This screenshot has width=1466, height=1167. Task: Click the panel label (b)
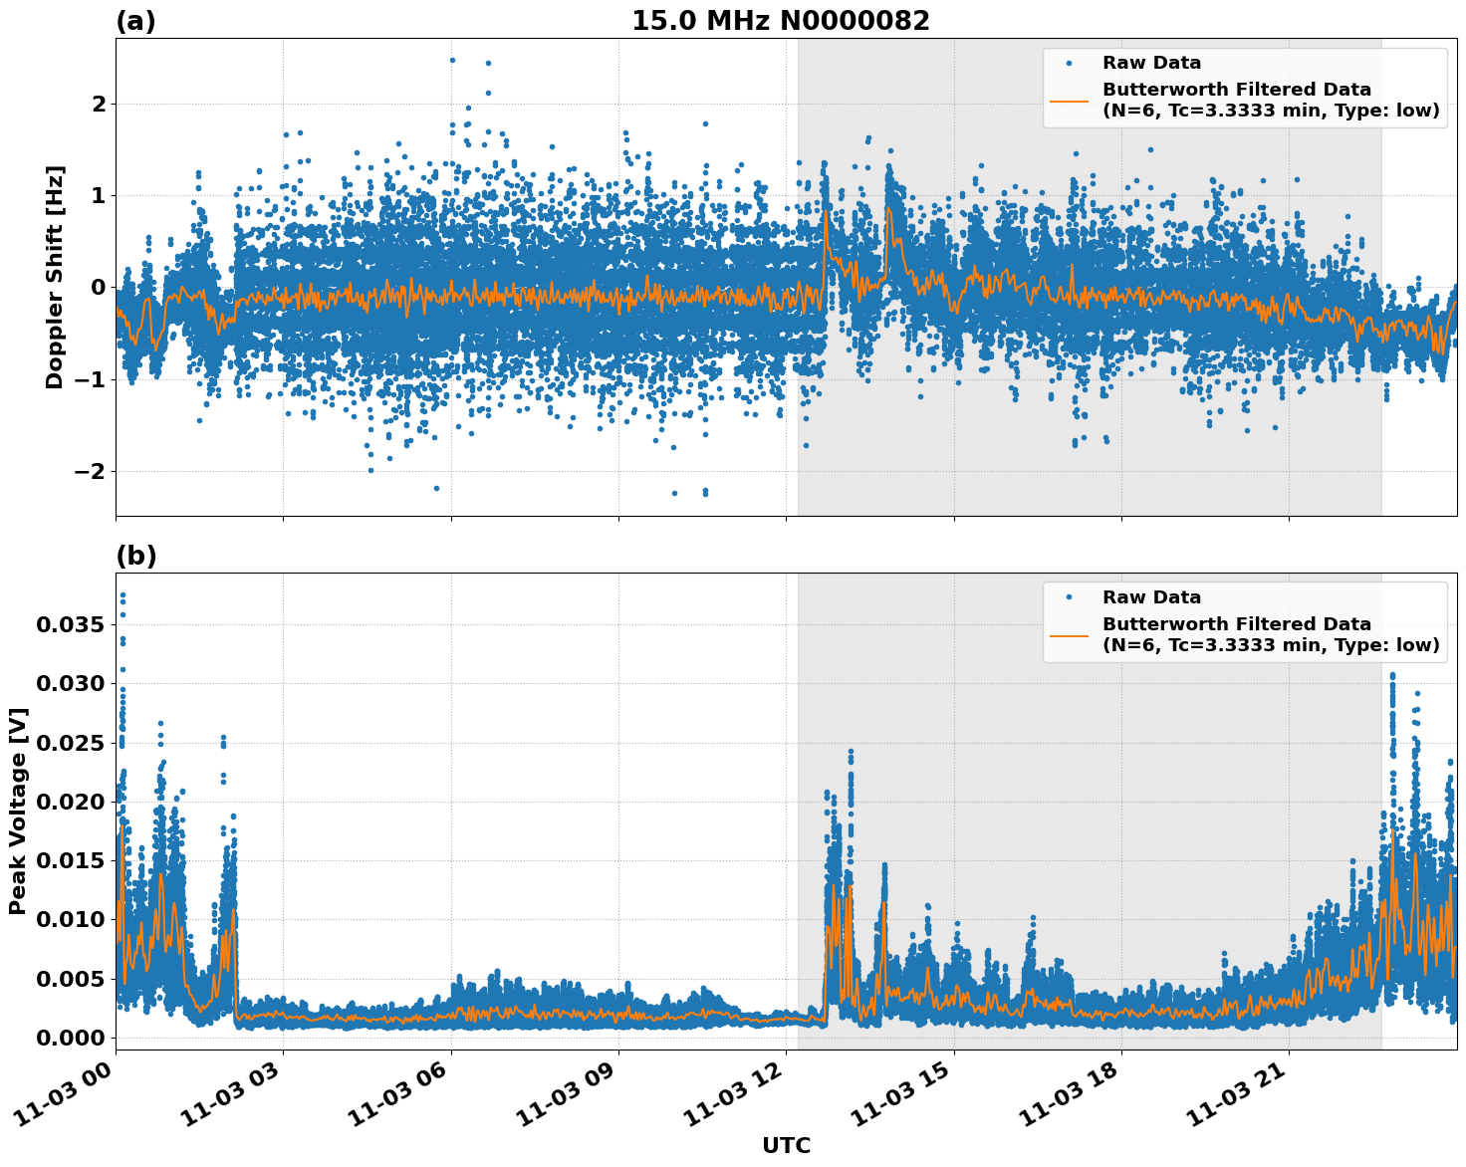pyautogui.click(x=135, y=555)
